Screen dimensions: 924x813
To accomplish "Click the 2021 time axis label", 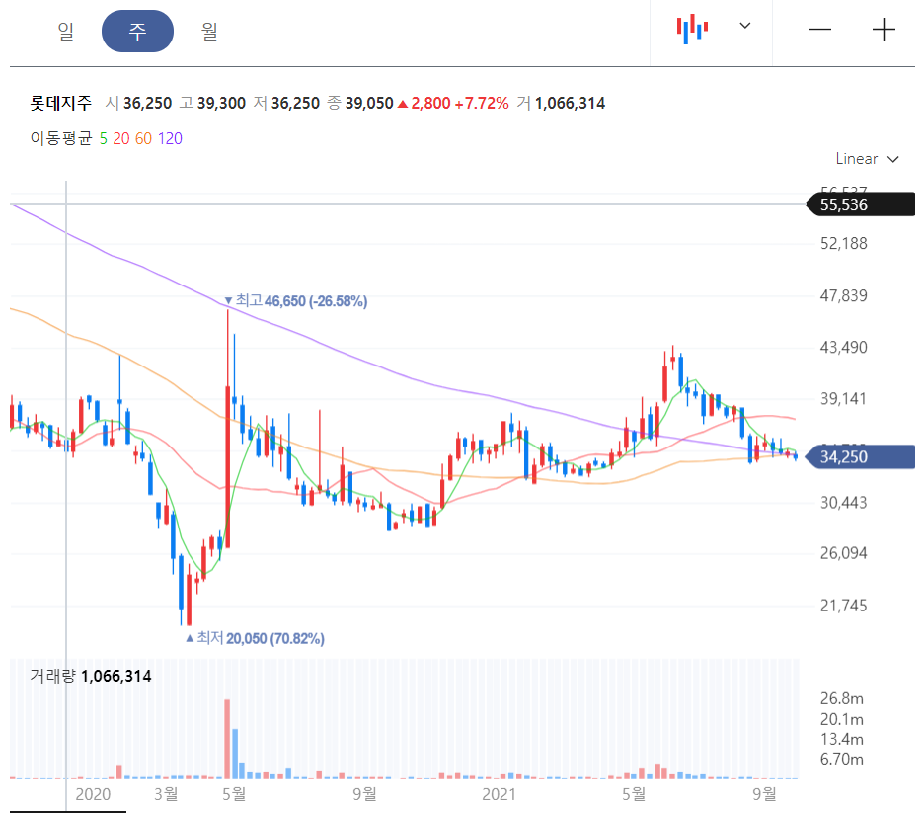I will (499, 794).
